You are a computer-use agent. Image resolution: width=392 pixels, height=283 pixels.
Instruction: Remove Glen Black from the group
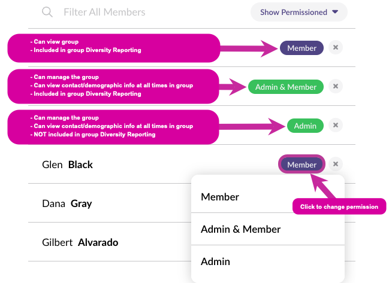(x=336, y=165)
